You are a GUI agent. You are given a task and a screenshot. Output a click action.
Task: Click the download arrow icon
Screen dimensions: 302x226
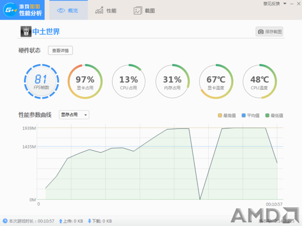[90, 221]
